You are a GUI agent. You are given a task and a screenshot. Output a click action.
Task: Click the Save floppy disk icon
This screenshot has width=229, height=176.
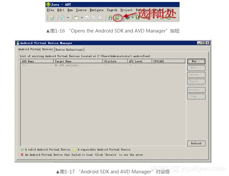click(x=87, y=18)
